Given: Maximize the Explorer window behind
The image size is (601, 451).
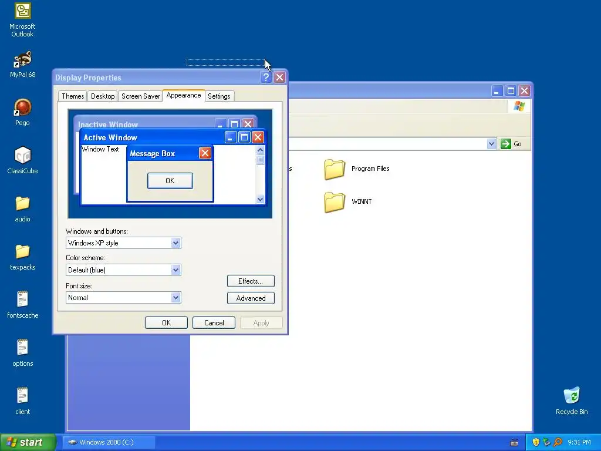Looking at the screenshot, I should click(x=511, y=91).
